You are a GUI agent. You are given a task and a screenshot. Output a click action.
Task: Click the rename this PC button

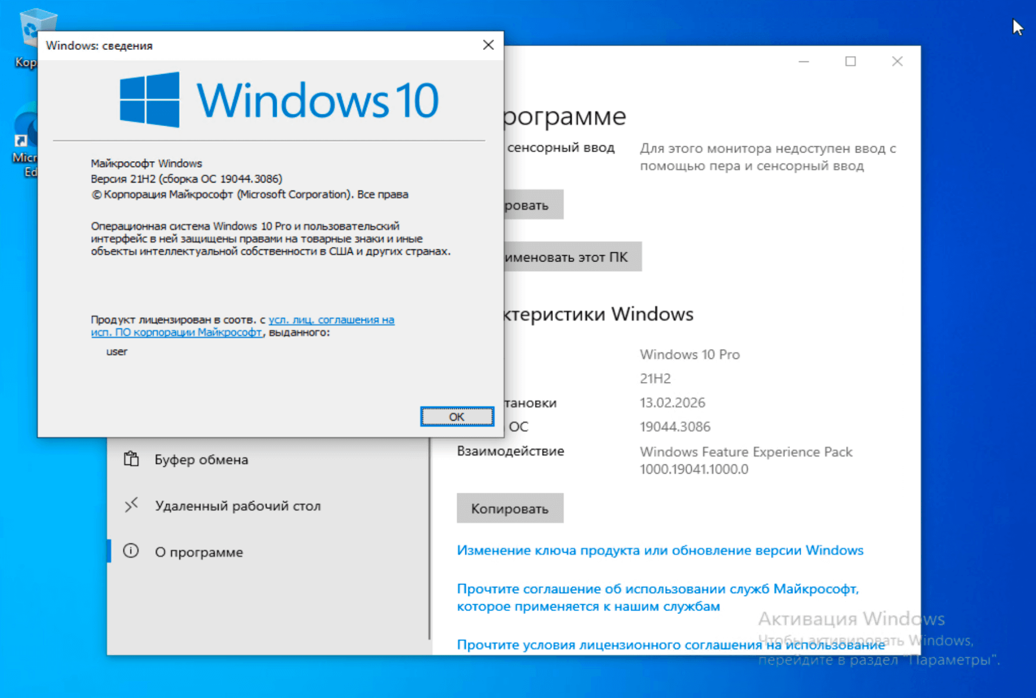(x=572, y=257)
